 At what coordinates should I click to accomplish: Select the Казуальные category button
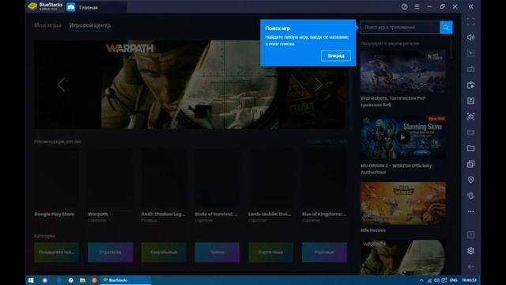coord(164,252)
